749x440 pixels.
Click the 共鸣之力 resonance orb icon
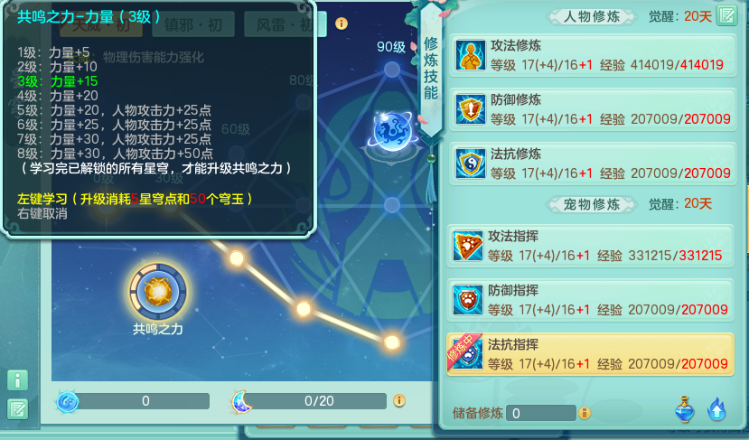coord(157,291)
